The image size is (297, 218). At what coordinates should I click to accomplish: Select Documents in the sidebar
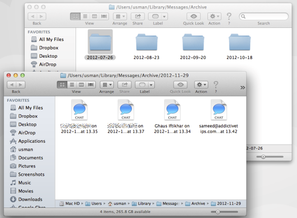(31, 158)
